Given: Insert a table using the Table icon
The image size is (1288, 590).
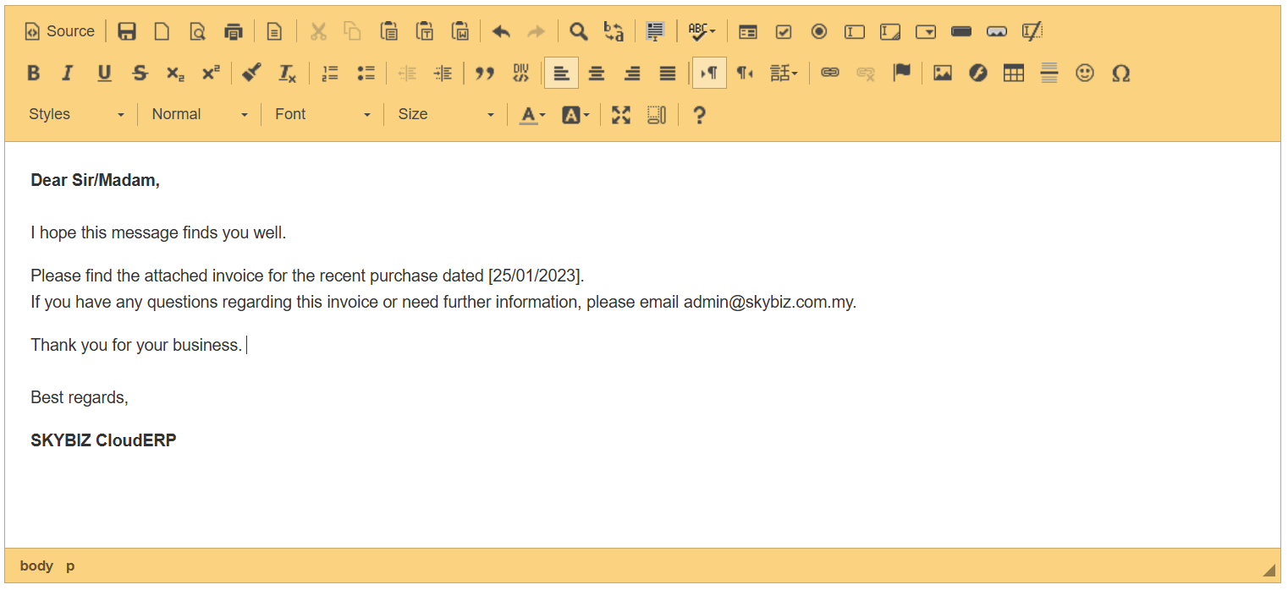Looking at the screenshot, I should (x=1013, y=74).
